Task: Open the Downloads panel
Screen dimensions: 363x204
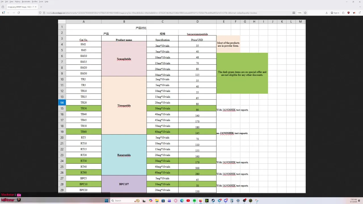Action: click(x=327, y=13)
